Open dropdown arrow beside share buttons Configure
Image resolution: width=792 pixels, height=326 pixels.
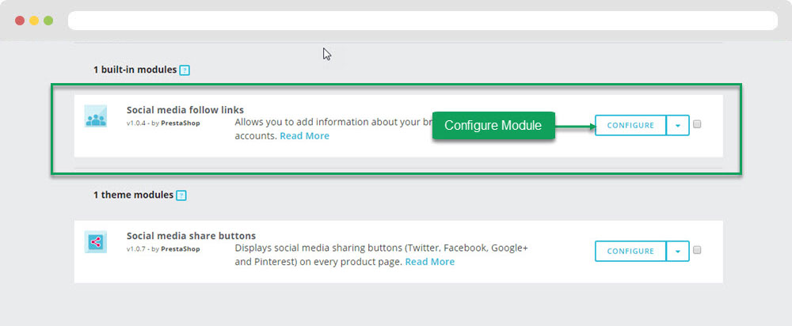678,251
